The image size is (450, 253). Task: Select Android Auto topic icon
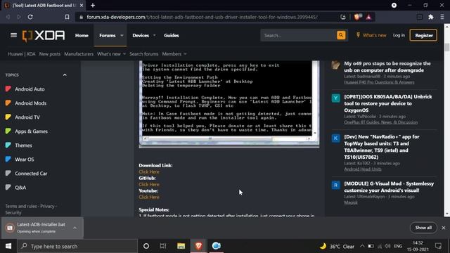pyautogui.click(x=8, y=89)
